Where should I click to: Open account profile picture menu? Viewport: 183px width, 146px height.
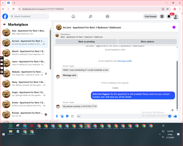pyautogui.click(x=176, y=16)
